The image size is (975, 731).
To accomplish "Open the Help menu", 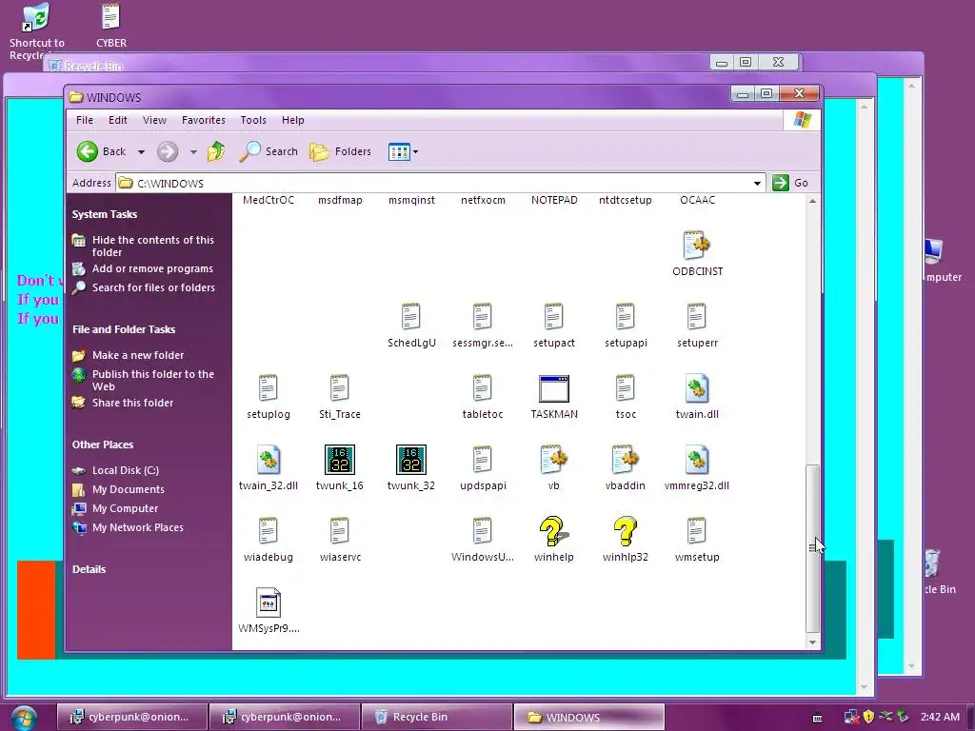I will pyautogui.click(x=293, y=120).
